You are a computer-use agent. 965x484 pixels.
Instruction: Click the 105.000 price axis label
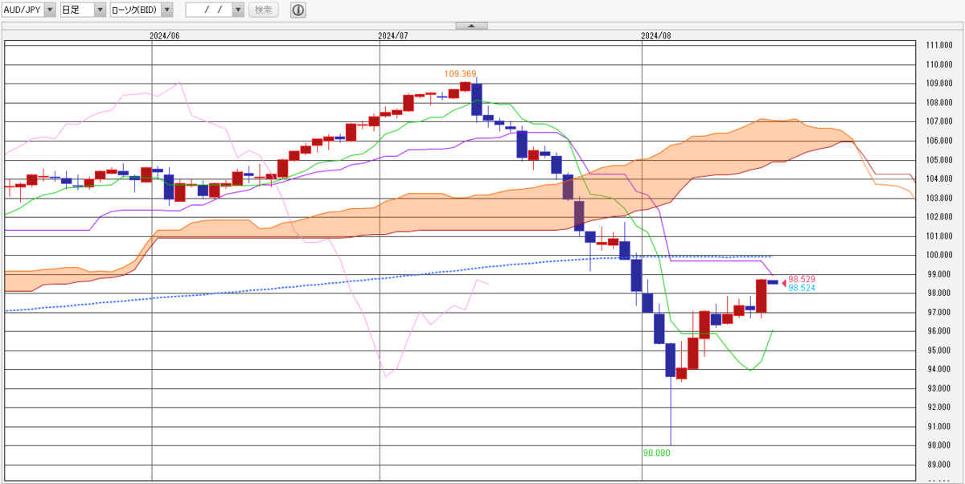[x=939, y=159]
